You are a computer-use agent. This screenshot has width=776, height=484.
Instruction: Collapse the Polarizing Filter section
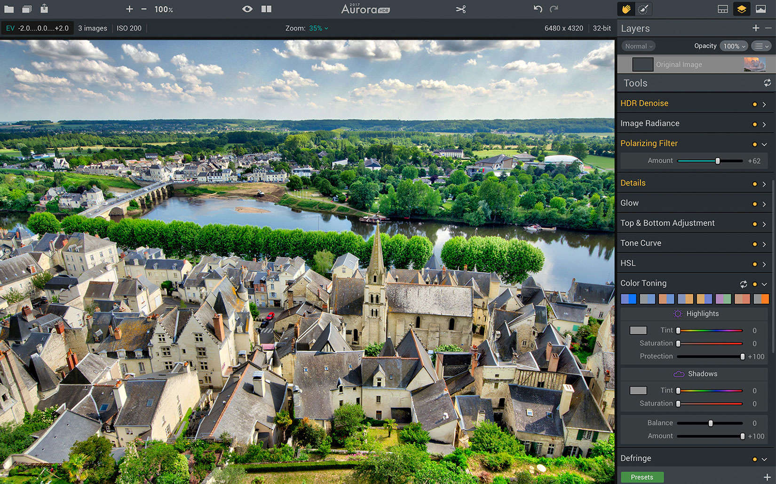(763, 144)
